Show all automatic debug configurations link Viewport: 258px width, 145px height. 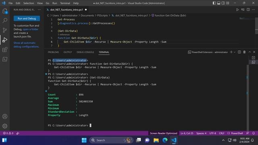[x=26, y=45]
